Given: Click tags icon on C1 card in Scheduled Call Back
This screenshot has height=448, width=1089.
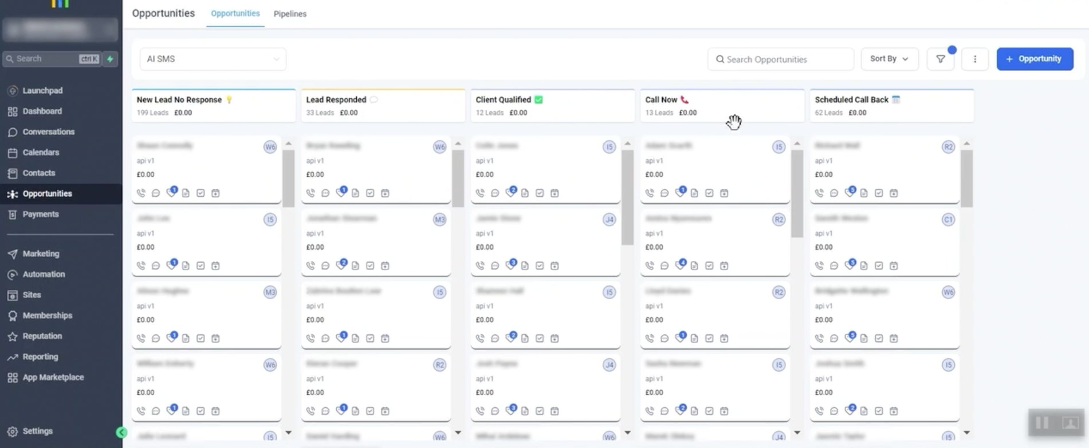Looking at the screenshot, I should pos(850,265).
